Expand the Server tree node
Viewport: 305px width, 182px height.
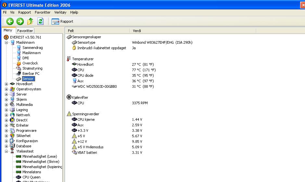[x=6, y=94]
